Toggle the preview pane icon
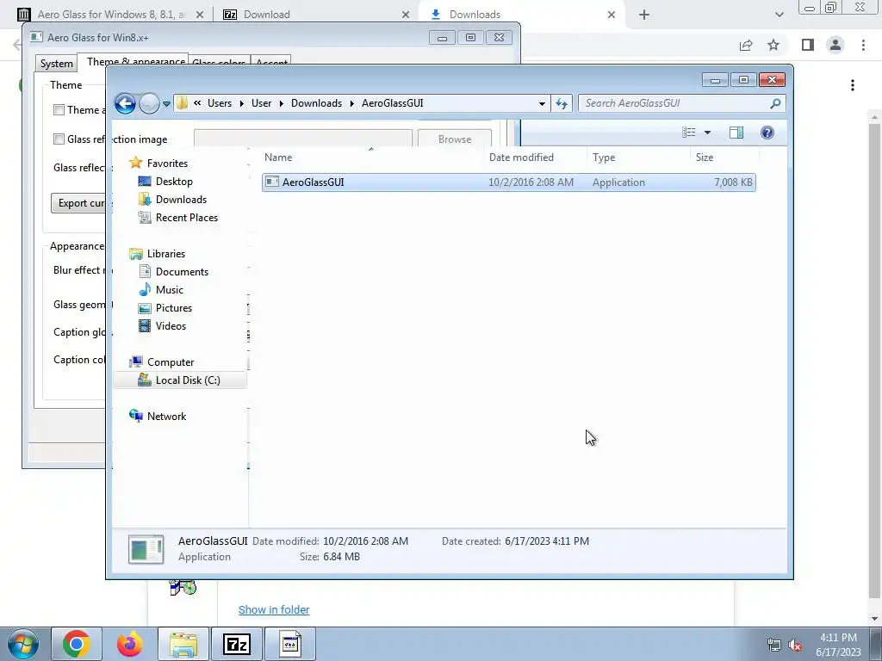The image size is (882, 661). click(x=736, y=132)
